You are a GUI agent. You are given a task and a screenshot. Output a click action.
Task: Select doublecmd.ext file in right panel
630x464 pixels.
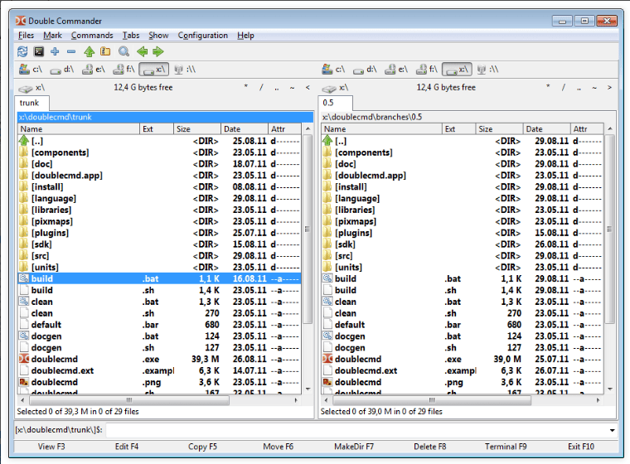click(x=462, y=371)
